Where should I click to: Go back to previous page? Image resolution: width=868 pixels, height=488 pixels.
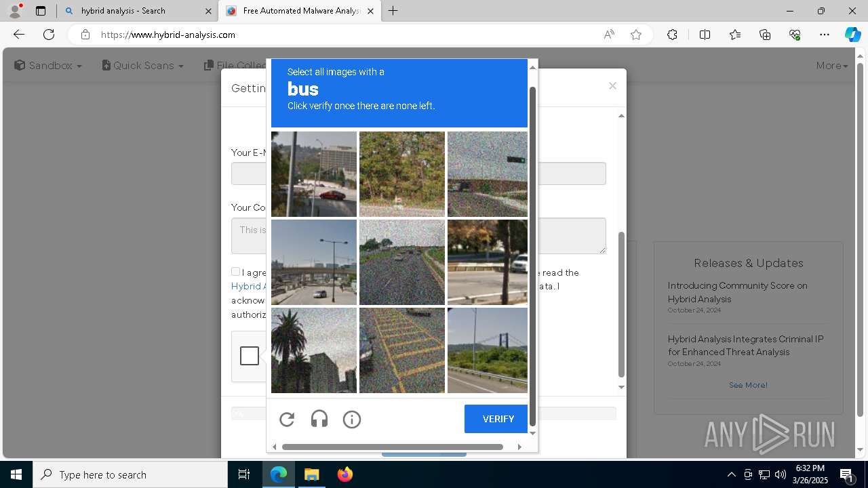tap(19, 35)
